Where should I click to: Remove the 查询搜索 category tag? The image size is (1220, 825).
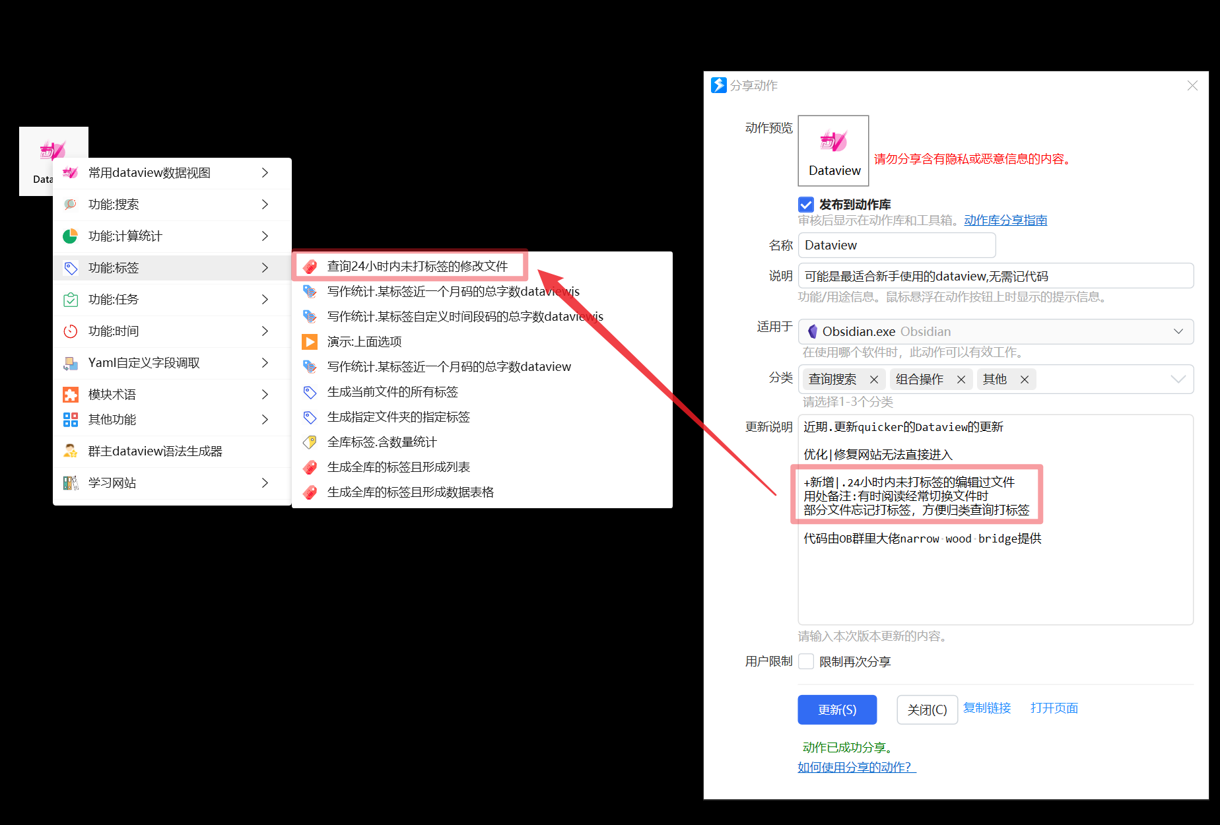(873, 379)
